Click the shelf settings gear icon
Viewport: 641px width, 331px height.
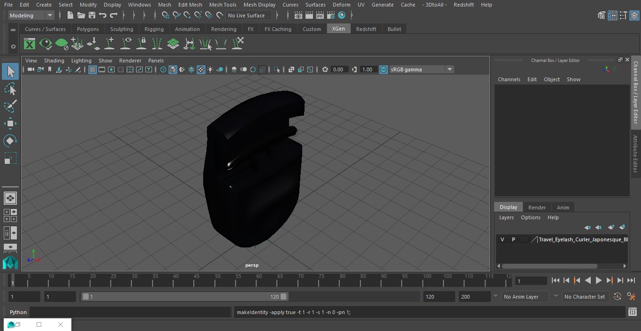click(13, 46)
